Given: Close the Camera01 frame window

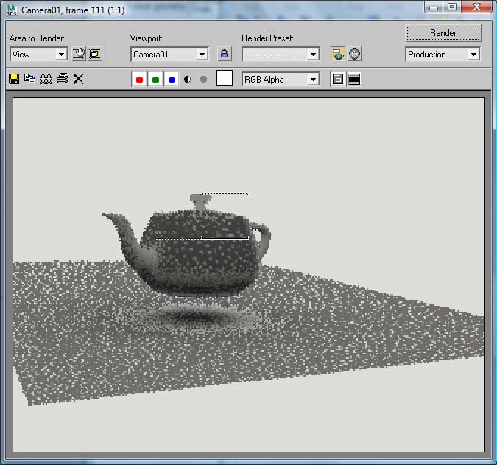Looking at the screenshot, I should pos(476,7).
